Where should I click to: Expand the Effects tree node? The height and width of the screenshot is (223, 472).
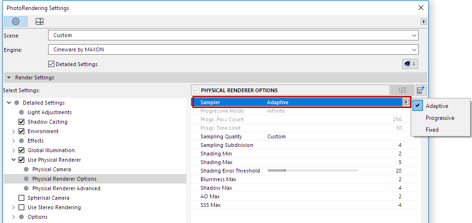click(13, 141)
